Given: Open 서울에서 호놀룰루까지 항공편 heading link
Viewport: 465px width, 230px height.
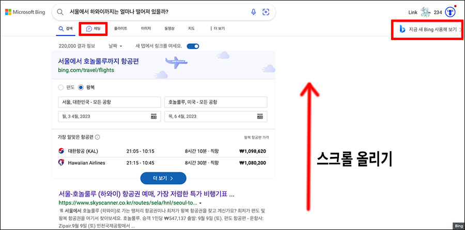Looking at the screenshot, I should click(99, 61).
